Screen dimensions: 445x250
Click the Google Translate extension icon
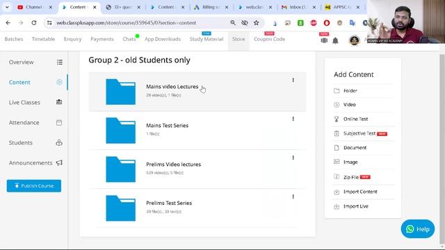353,23
